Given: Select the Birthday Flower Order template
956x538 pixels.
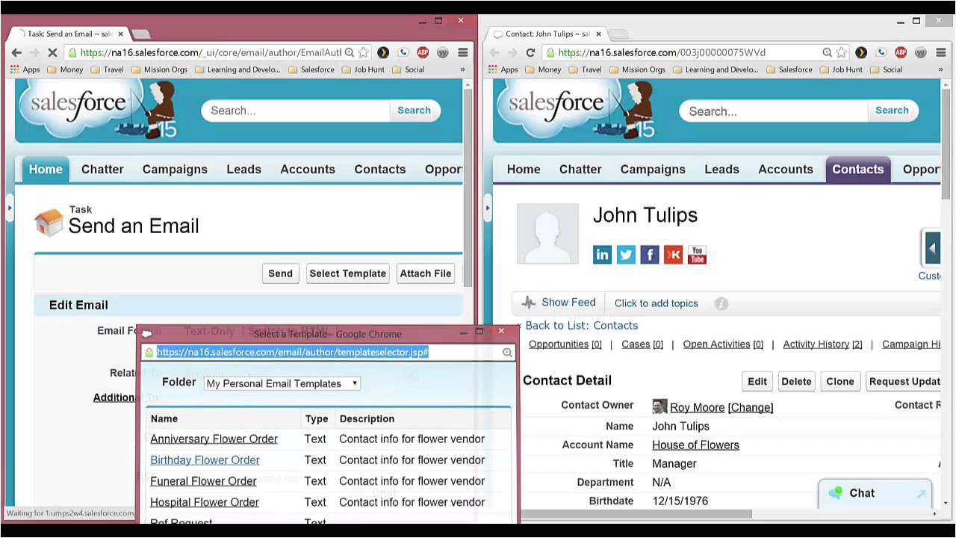Looking at the screenshot, I should coord(205,460).
